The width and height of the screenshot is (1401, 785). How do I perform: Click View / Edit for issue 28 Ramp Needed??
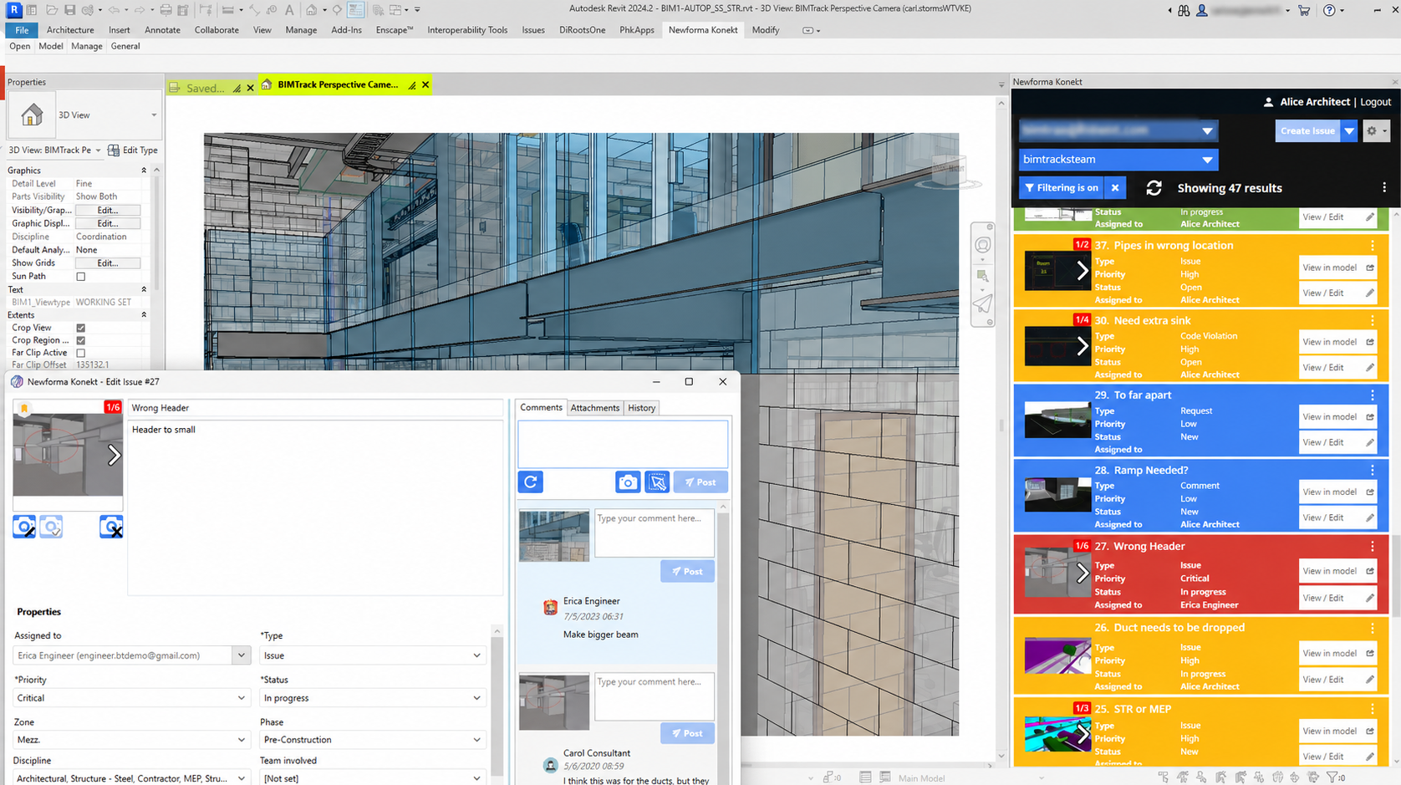click(1337, 517)
